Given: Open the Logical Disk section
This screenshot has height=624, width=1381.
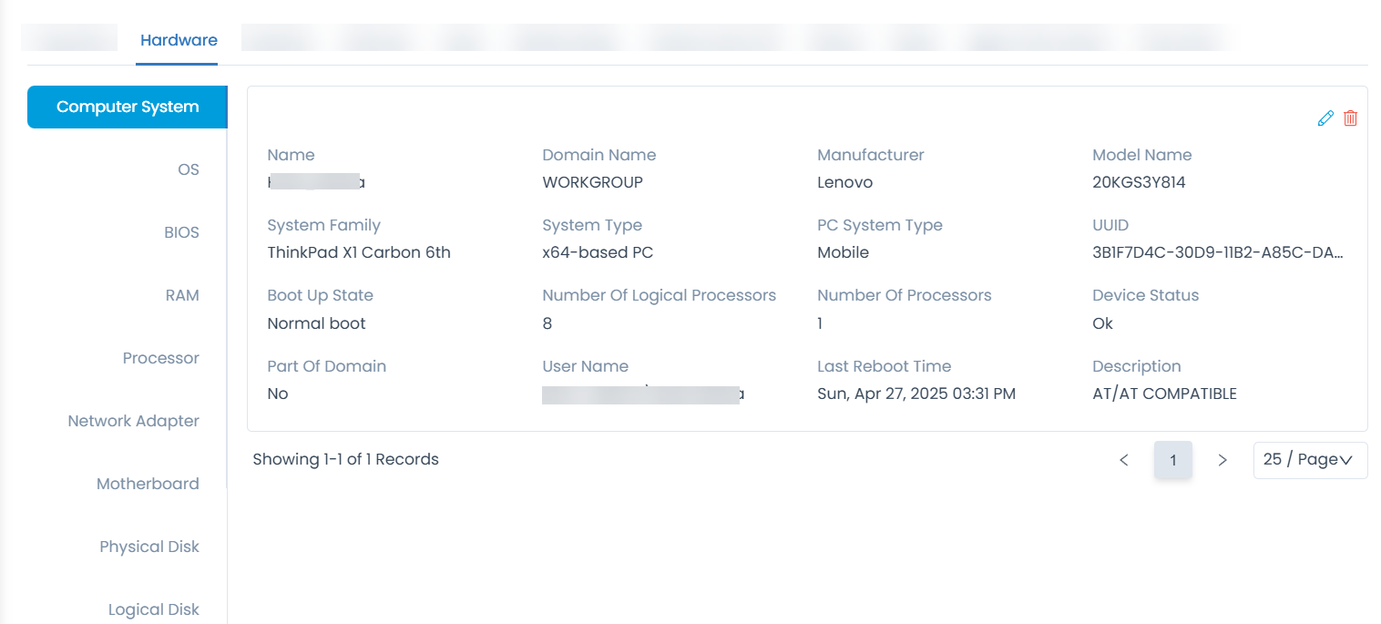Looking at the screenshot, I should pos(154,609).
